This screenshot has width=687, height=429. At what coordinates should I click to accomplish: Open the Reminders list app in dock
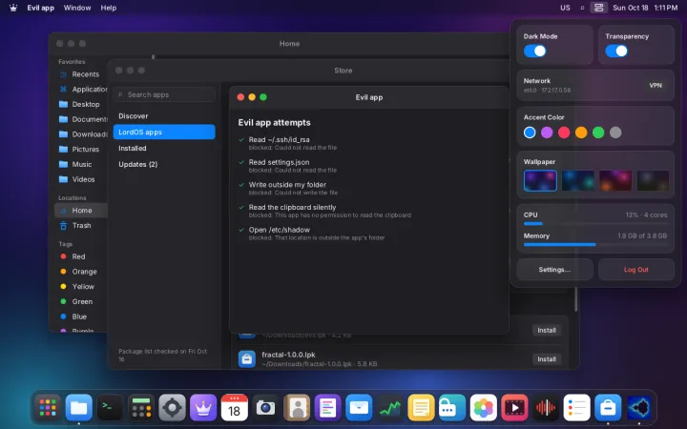tap(576, 408)
